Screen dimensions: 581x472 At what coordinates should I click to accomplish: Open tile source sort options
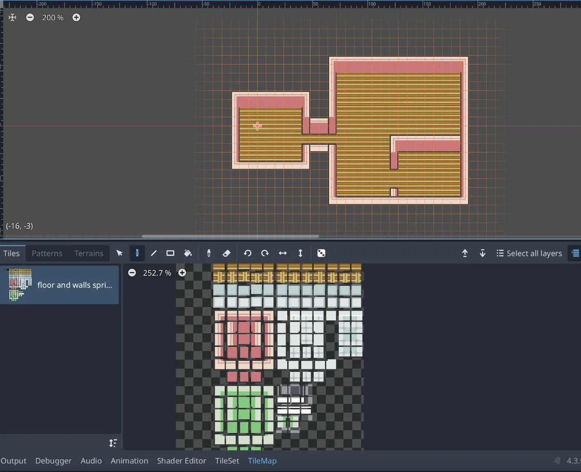[x=113, y=443]
